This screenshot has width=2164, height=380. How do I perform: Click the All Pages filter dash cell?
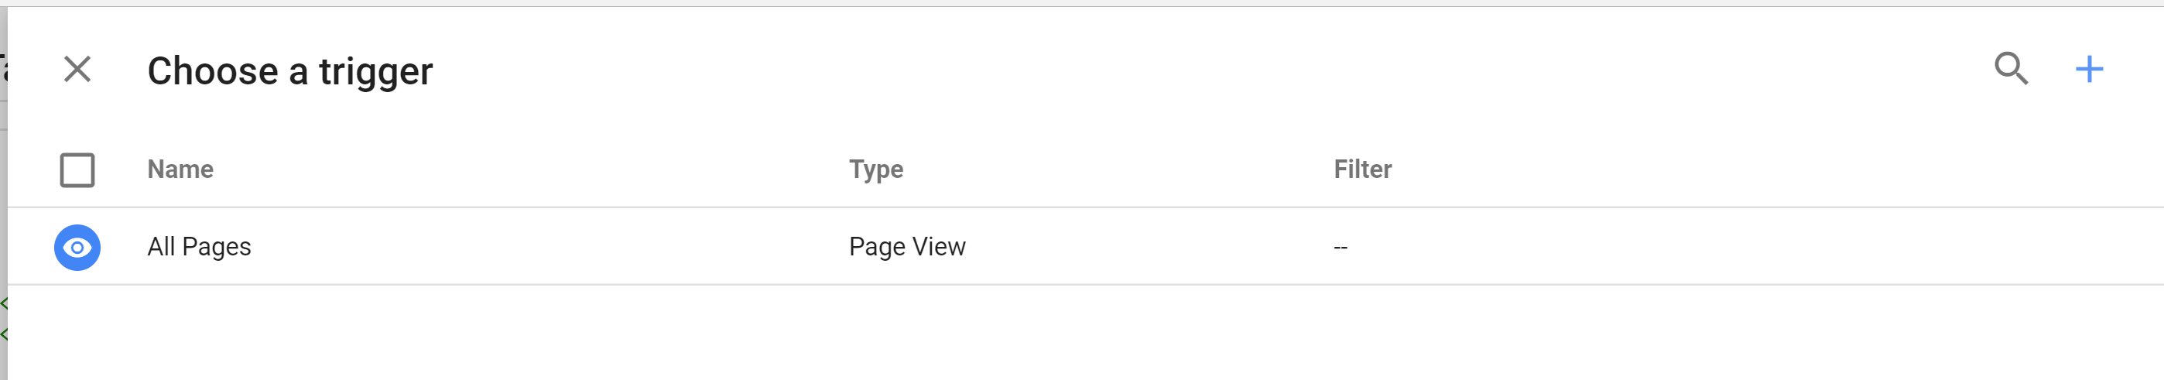(x=1340, y=247)
